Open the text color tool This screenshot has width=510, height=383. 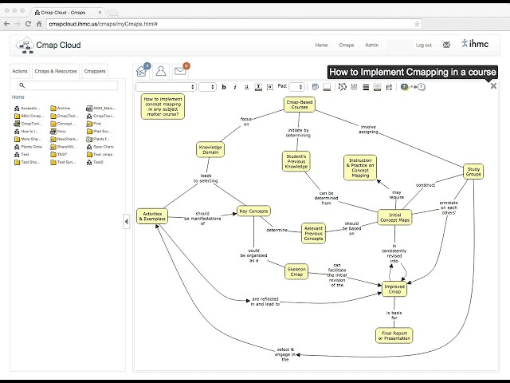click(258, 87)
